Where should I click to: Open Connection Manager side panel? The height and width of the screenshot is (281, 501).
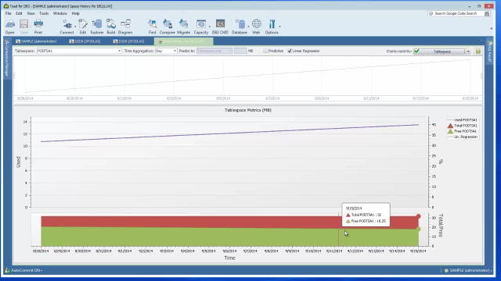[7, 59]
